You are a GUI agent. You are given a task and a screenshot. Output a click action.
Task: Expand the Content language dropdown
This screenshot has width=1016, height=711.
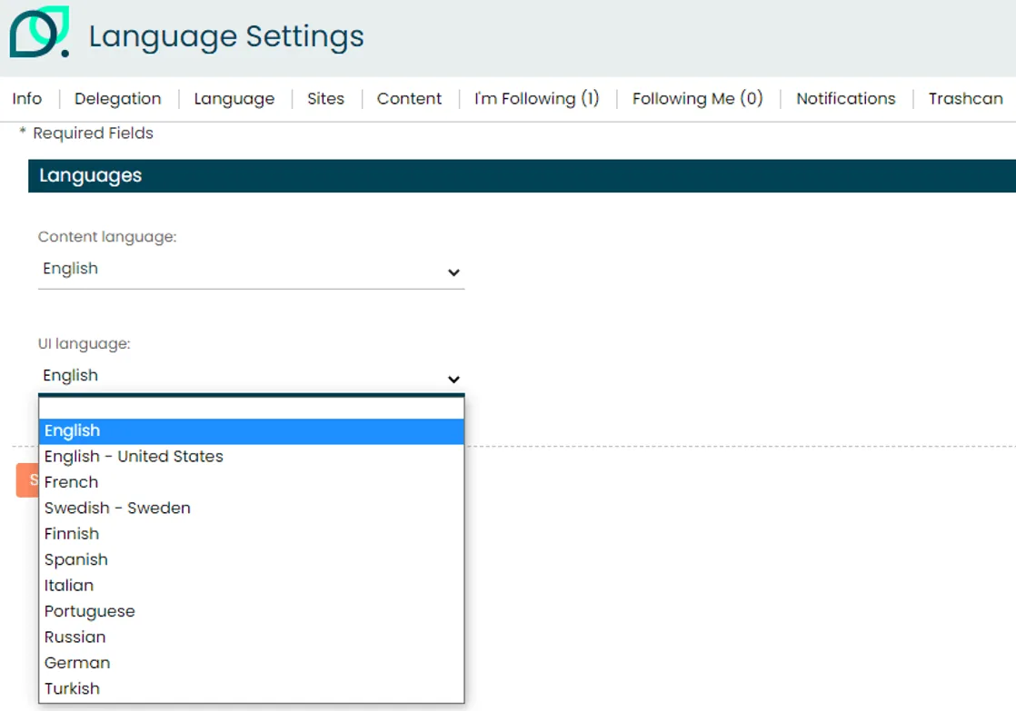(x=252, y=271)
